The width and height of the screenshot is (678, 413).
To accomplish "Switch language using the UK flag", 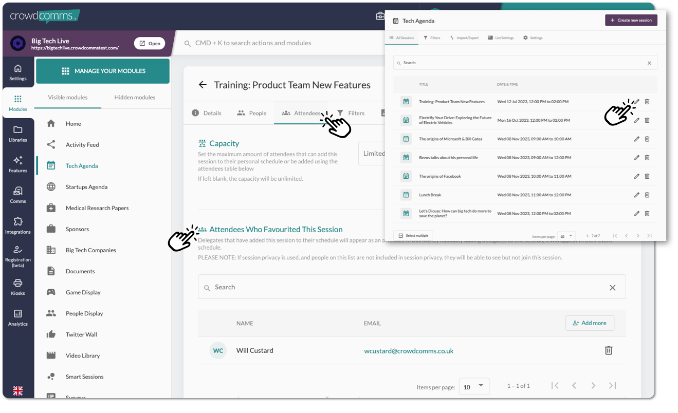I will 18,390.
